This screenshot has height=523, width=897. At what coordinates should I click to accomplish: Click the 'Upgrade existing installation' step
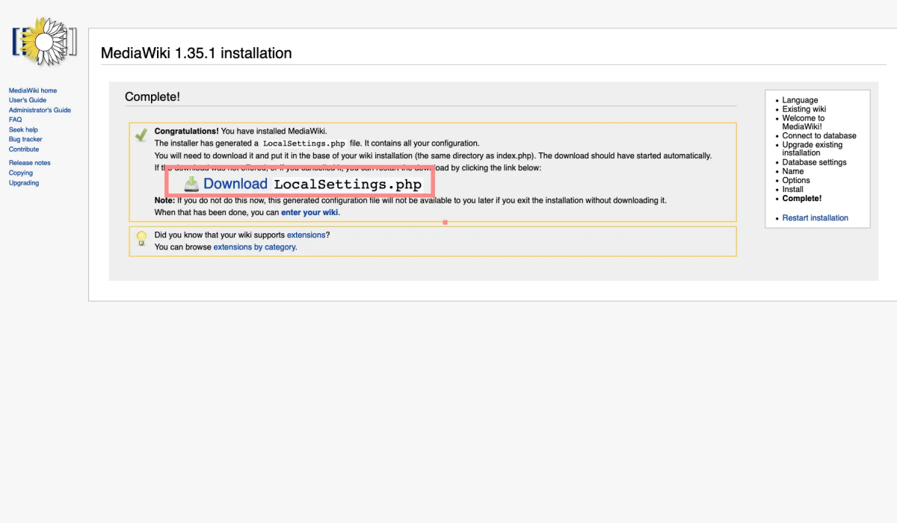[813, 149]
